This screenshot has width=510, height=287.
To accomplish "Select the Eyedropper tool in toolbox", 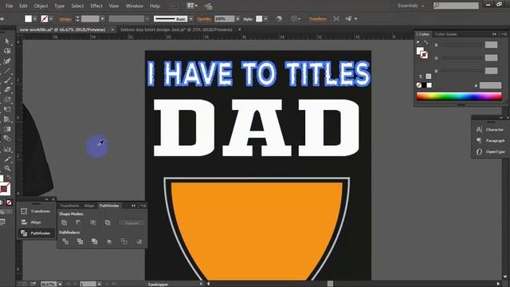I will [7, 159].
